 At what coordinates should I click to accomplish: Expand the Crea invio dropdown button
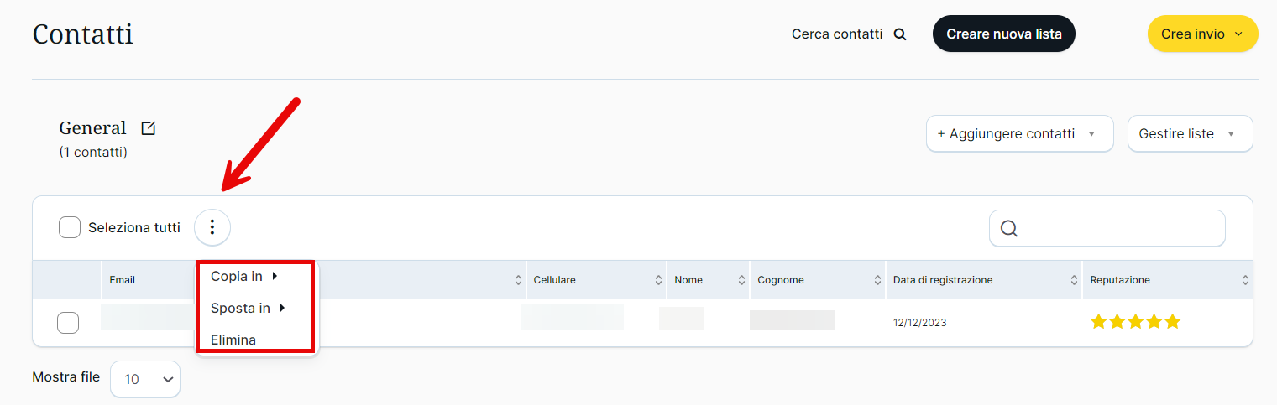click(1202, 34)
